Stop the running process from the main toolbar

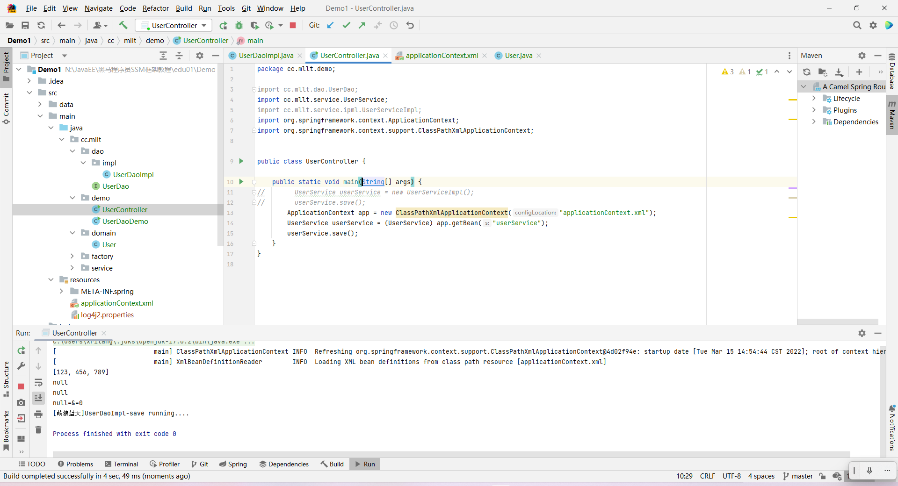pyautogui.click(x=293, y=25)
